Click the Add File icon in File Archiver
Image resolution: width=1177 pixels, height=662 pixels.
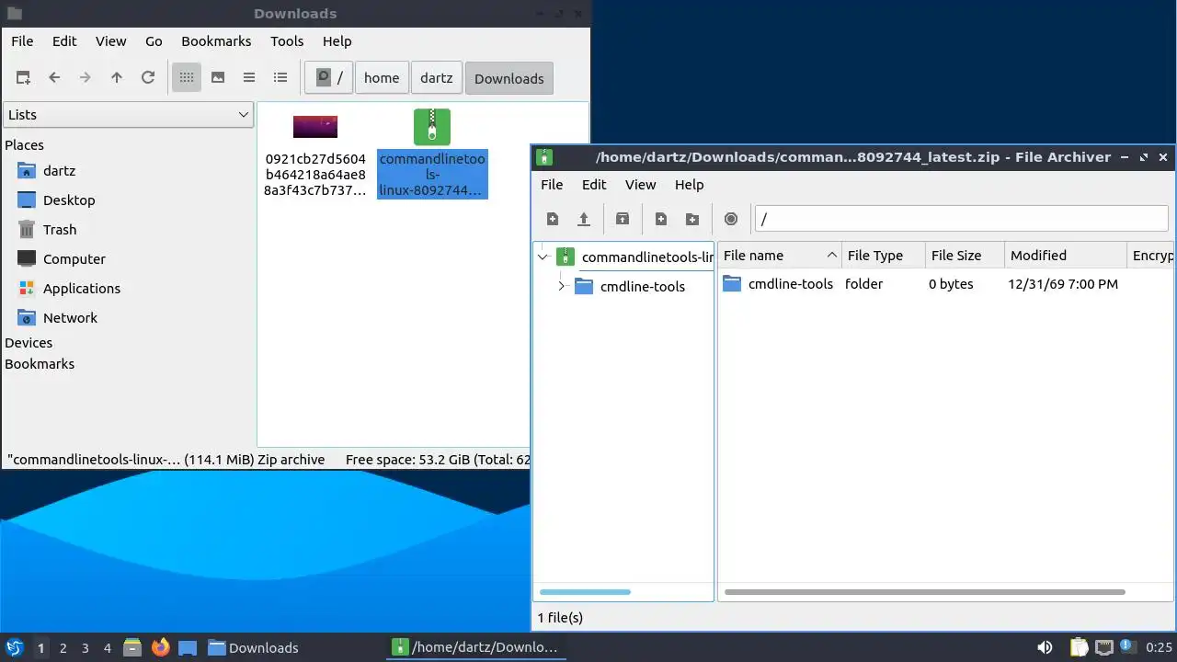click(x=661, y=219)
